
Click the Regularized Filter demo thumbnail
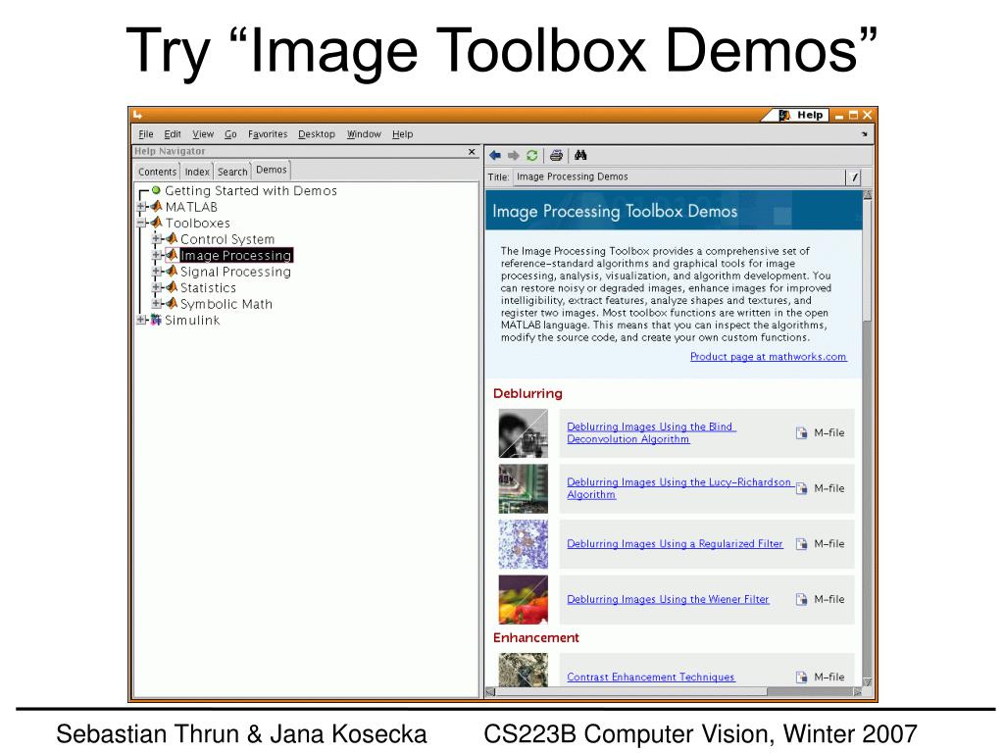tap(524, 544)
